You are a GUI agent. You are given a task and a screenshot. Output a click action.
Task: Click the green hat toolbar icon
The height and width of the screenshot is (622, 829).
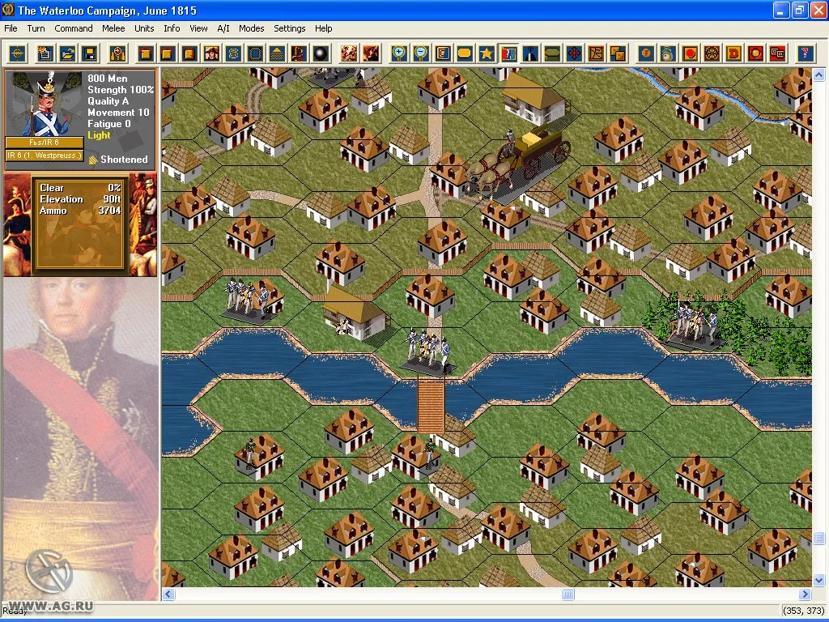click(x=552, y=53)
